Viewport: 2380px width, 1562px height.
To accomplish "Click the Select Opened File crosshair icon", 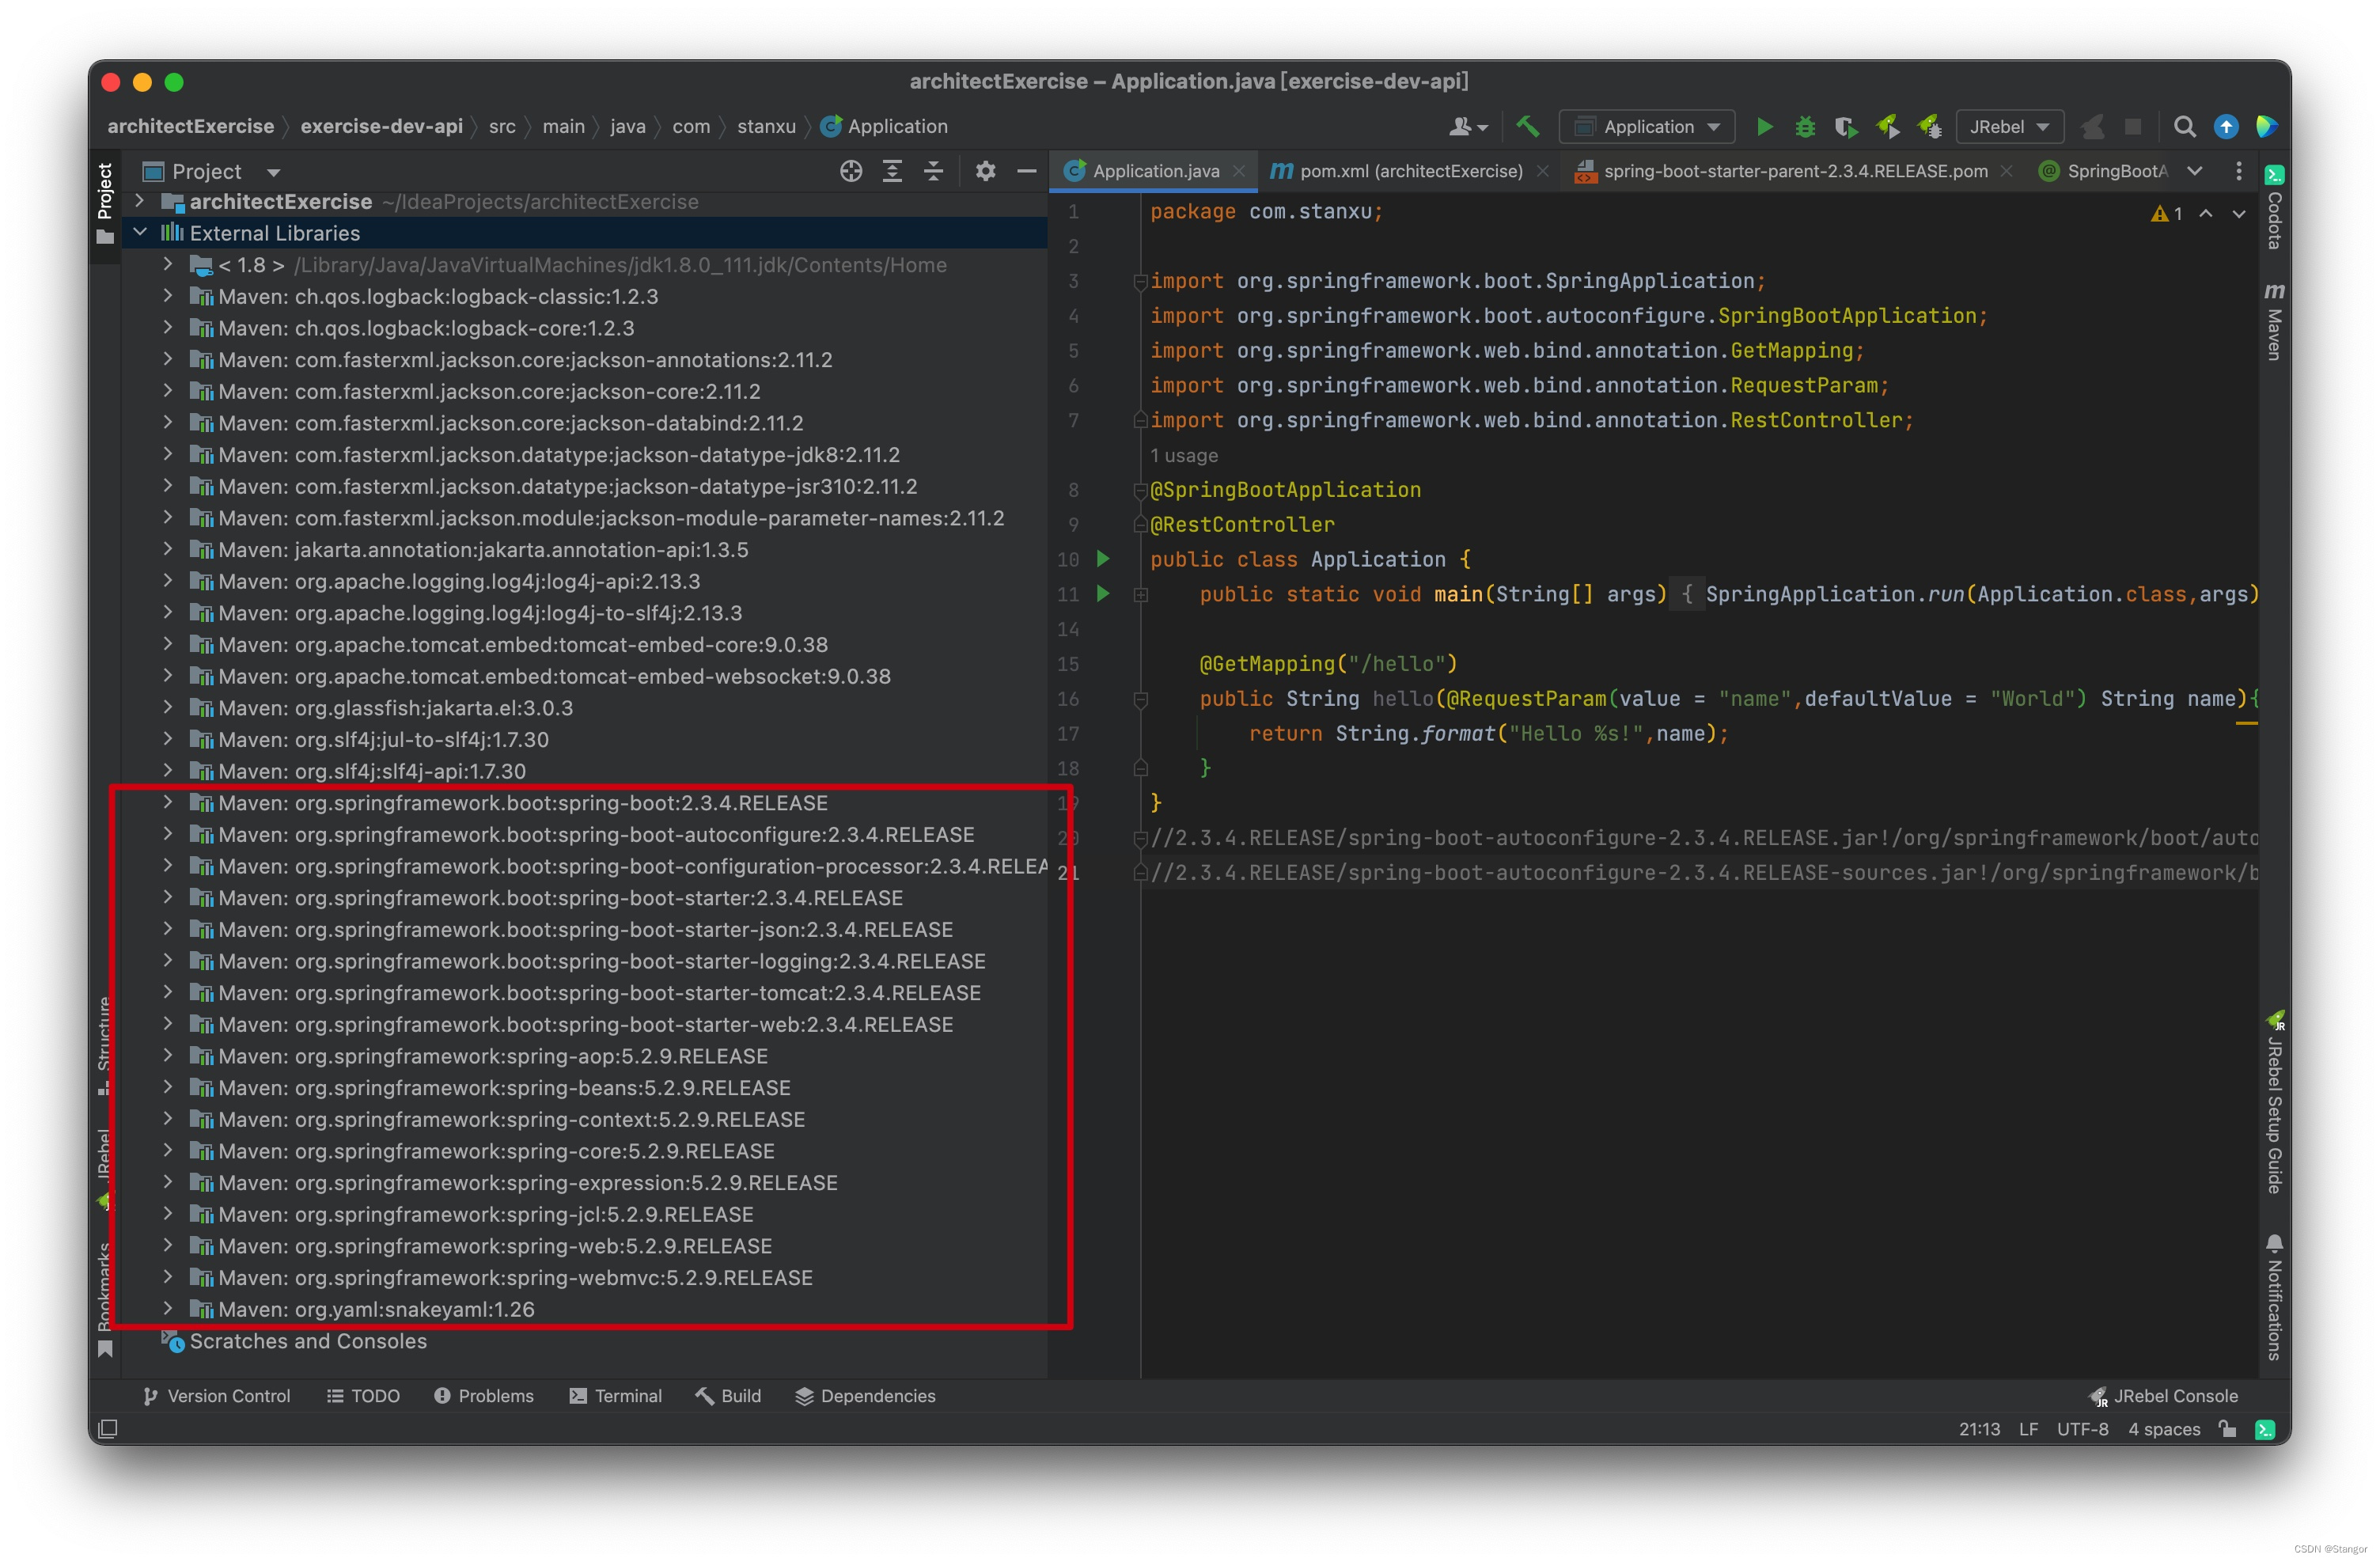I will (851, 171).
